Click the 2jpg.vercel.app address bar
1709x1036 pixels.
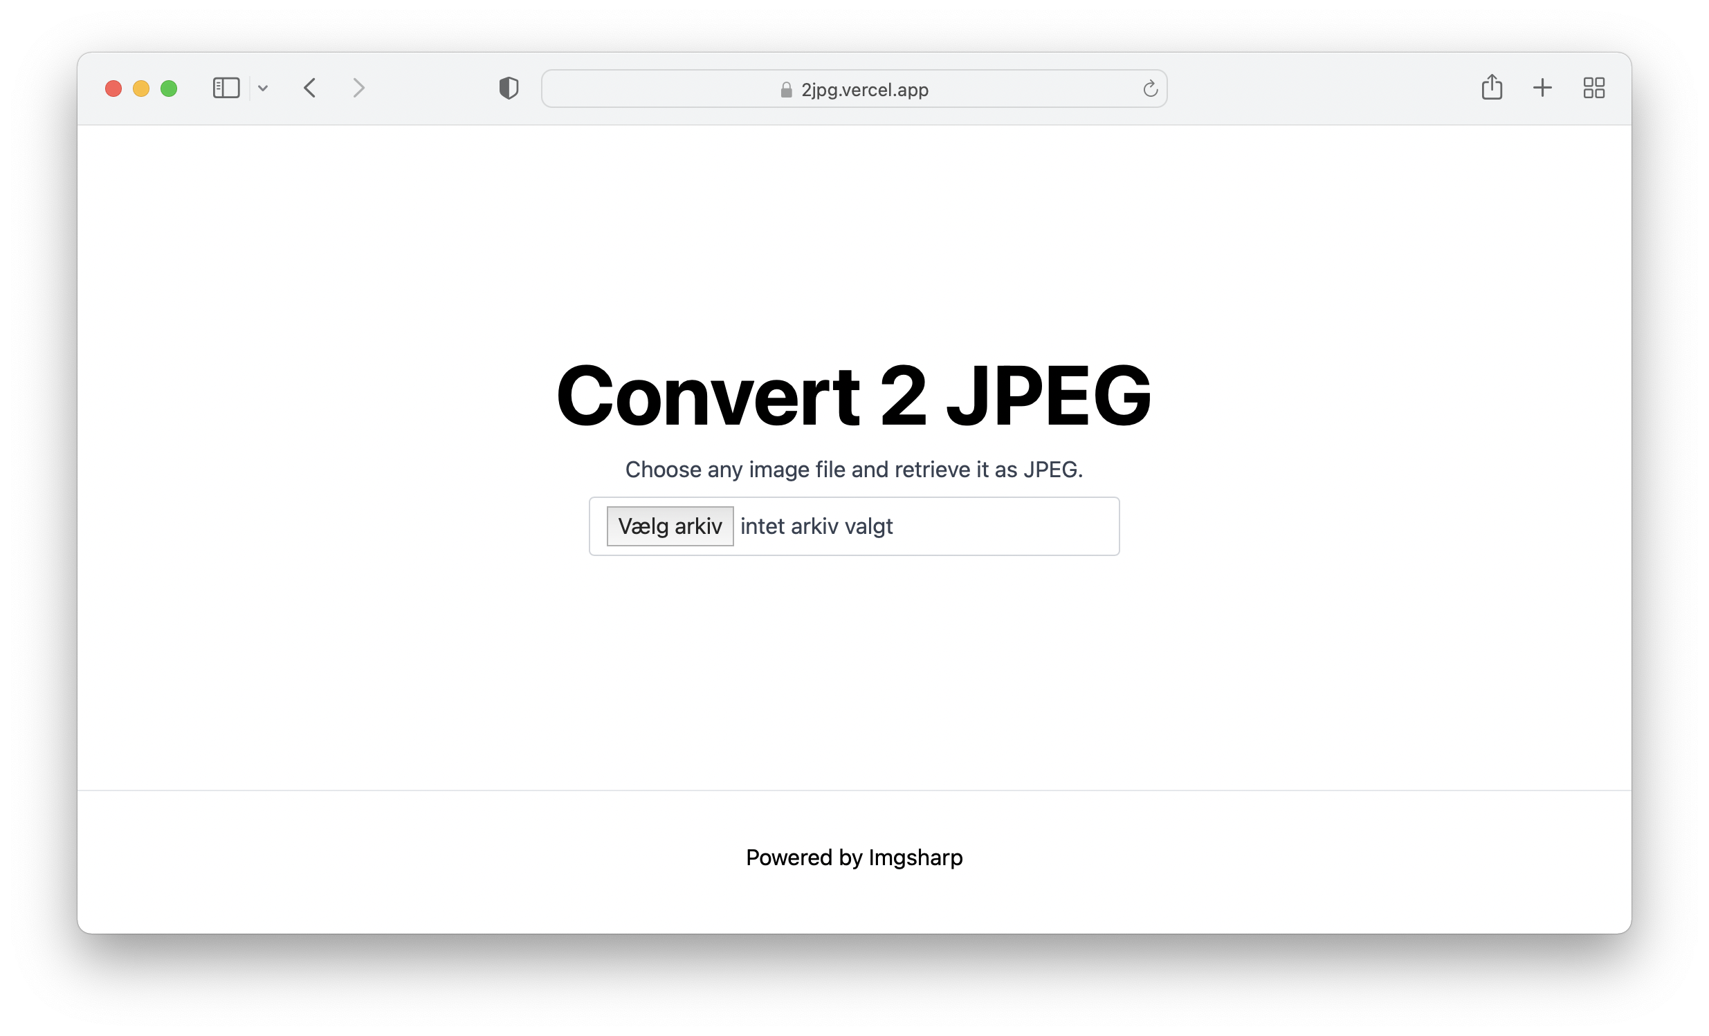tap(854, 89)
